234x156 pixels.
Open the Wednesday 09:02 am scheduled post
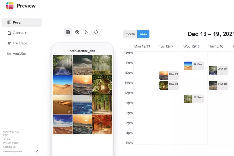[x=194, y=66]
